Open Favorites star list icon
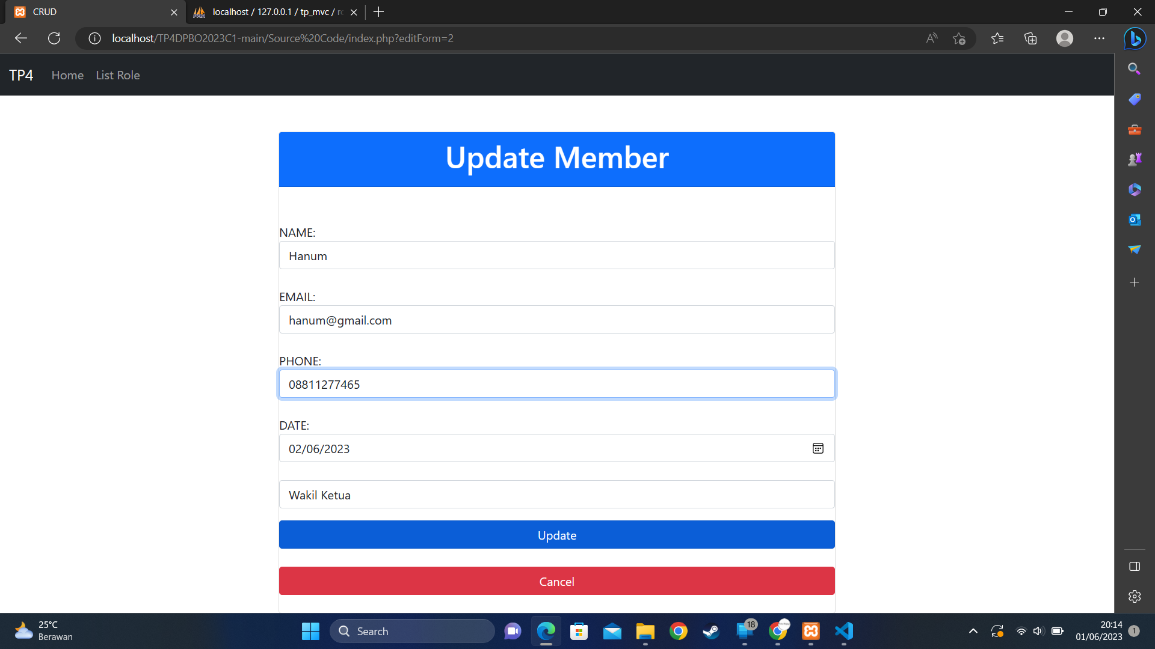This screenshot has height=649, width=1155. [x=997, y=38]
